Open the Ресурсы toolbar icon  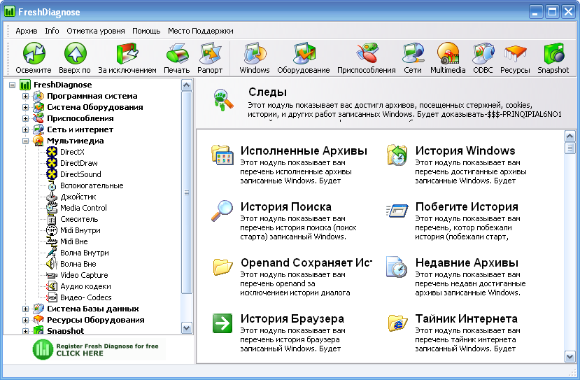(515, 54)
